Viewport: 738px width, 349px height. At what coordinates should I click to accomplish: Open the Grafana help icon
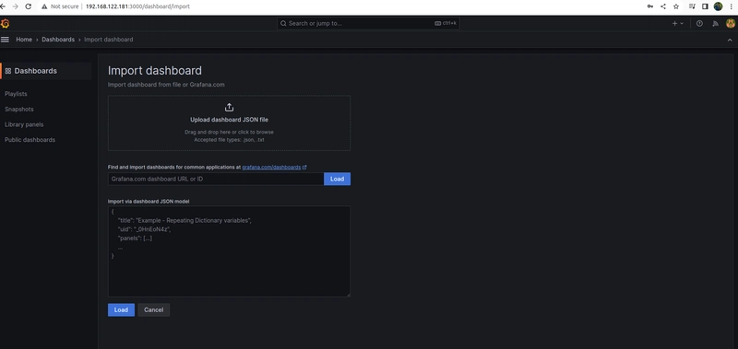pos(699,24)
